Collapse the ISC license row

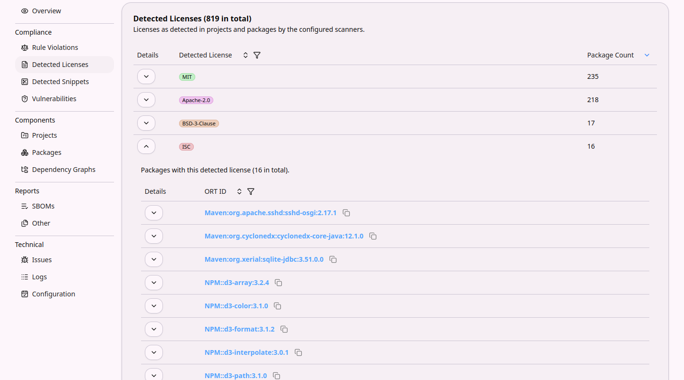pyautogui.click(x=146, y=146)
